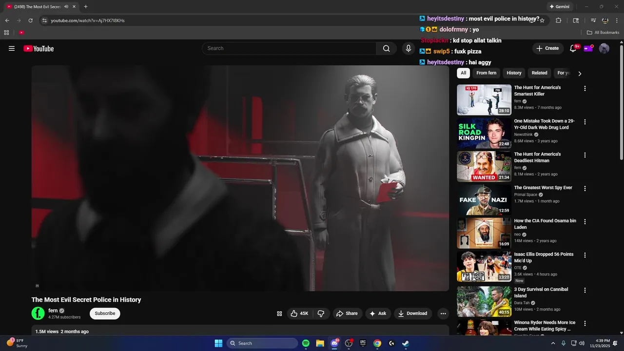Like the video with thumbs up
624x351 pixels.
pyautogui.click(x=300, y=313)
